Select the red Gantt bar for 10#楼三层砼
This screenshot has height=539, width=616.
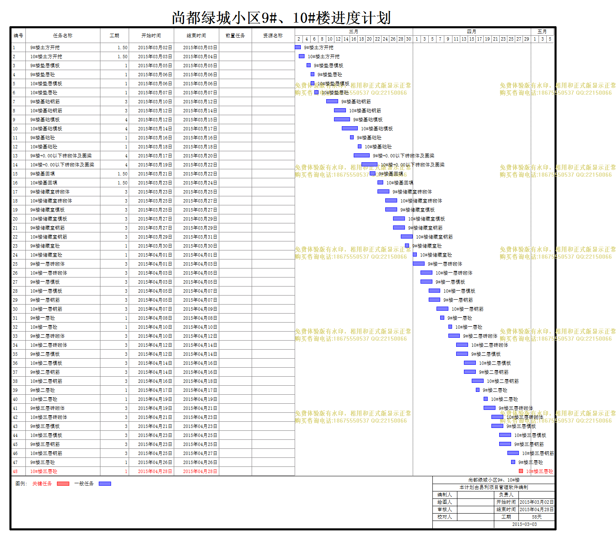pos(521,471)
